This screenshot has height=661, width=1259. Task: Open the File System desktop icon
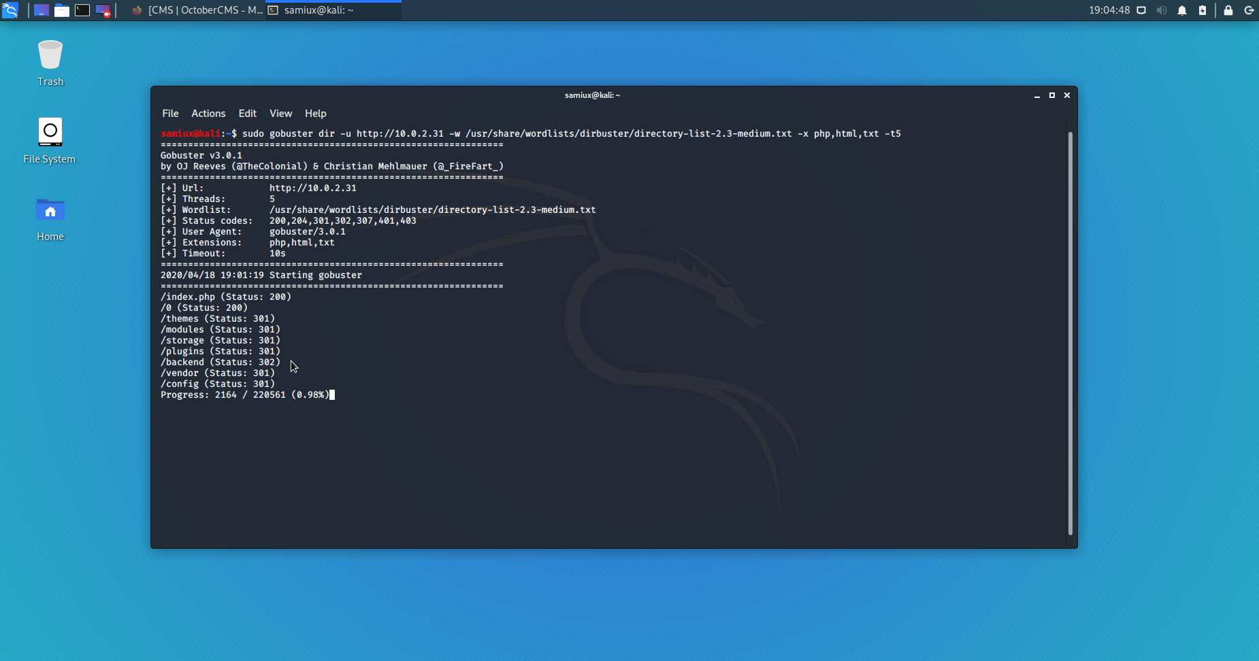coord(50,141)
